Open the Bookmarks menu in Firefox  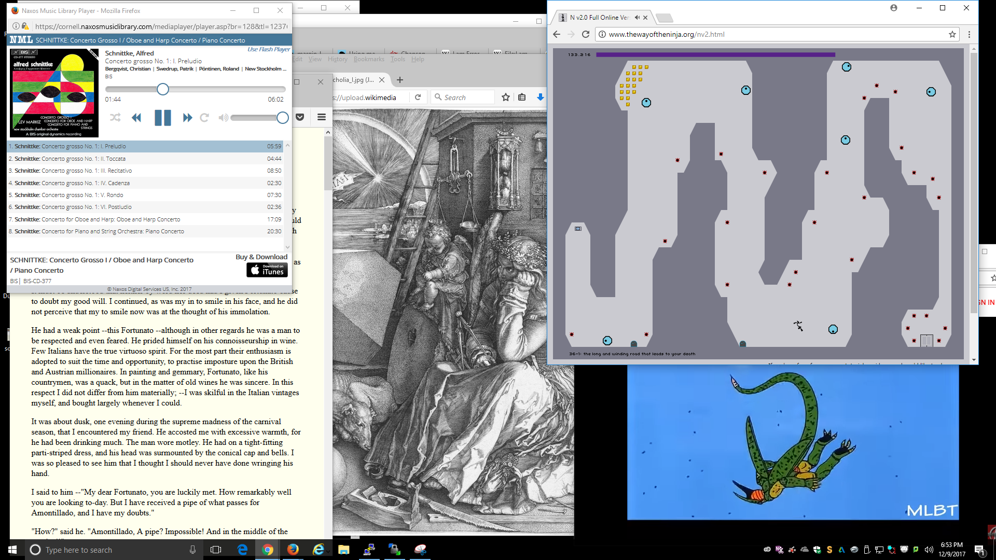pyautogui.click(x=369, y=59)
